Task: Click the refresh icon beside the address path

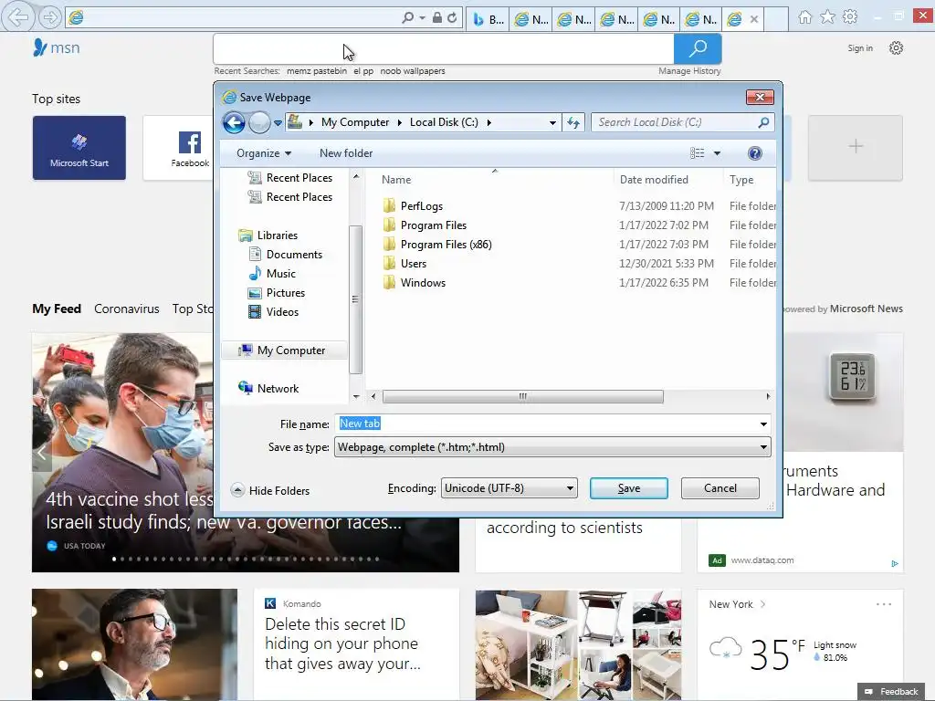Action: [573, 123]
